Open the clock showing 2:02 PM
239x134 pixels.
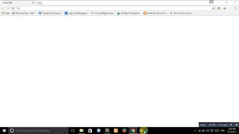click(232, 131)
